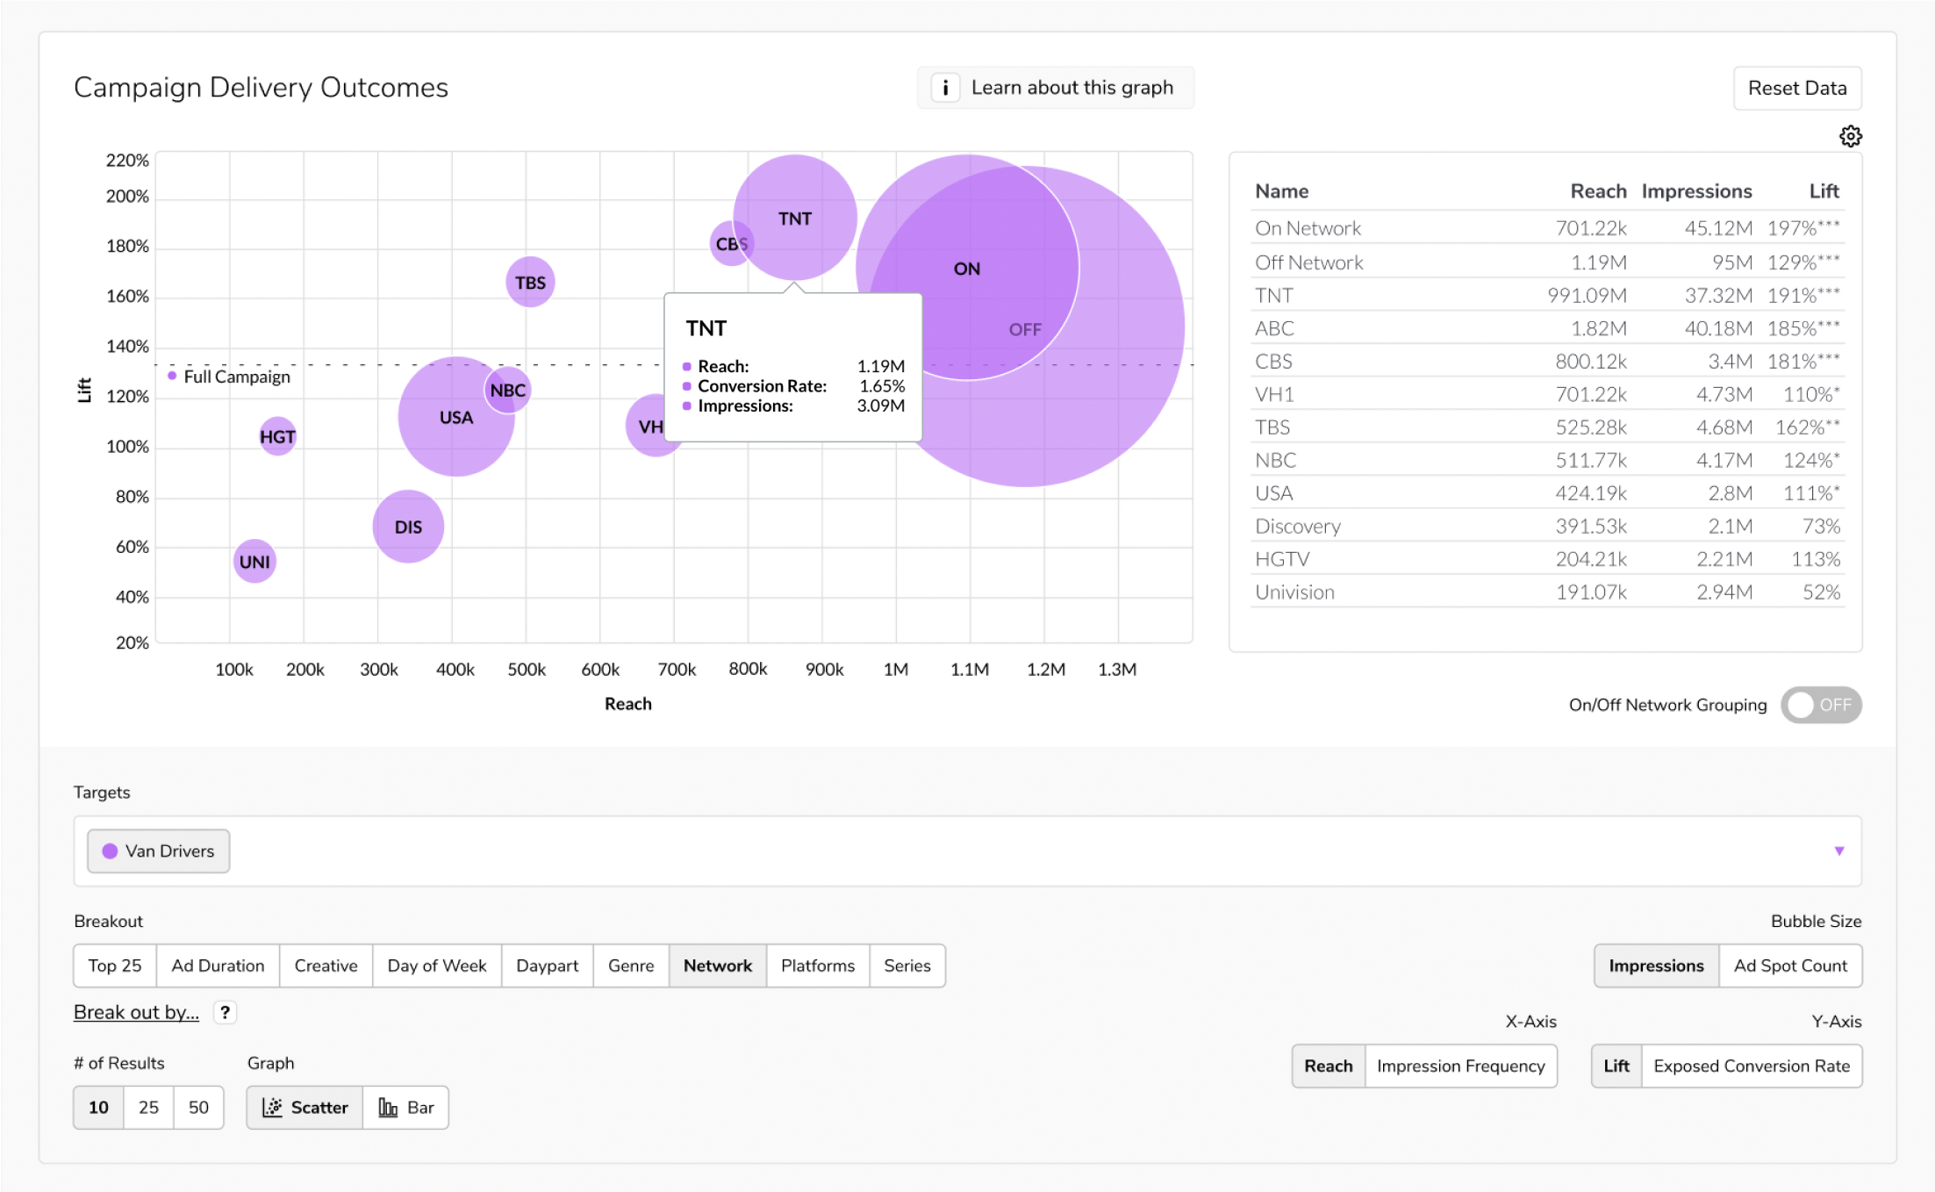Image resolution: width=1935 pixels, height=1192 pixels.
Task: Set Y-Axis to Exposed Conversion Rate
Action: tap(1752, 1066)
